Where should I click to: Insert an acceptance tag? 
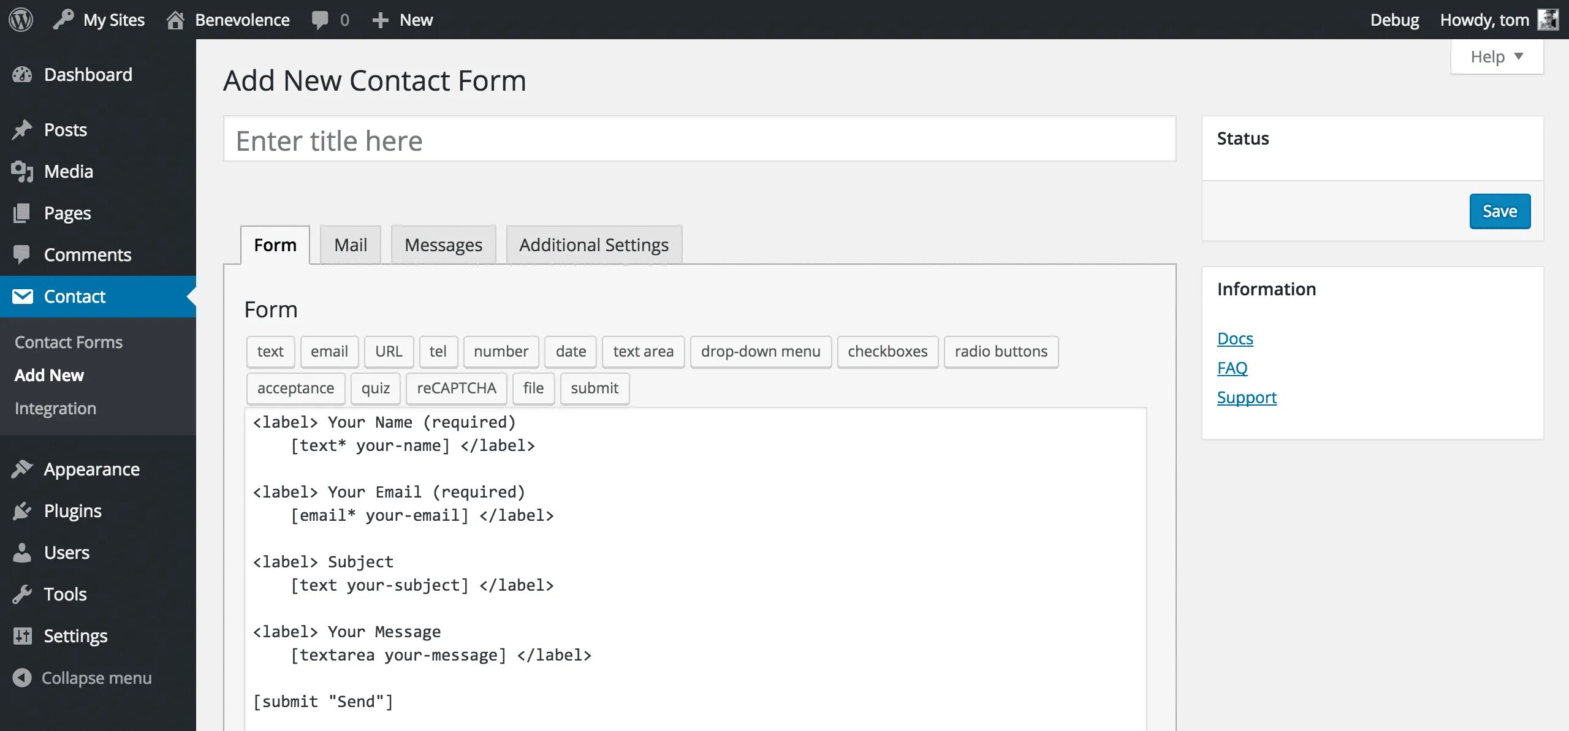coord(295,388)
